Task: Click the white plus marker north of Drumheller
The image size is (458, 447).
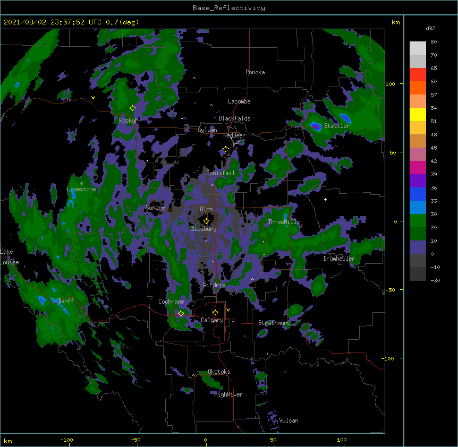Action: [325, 199]
